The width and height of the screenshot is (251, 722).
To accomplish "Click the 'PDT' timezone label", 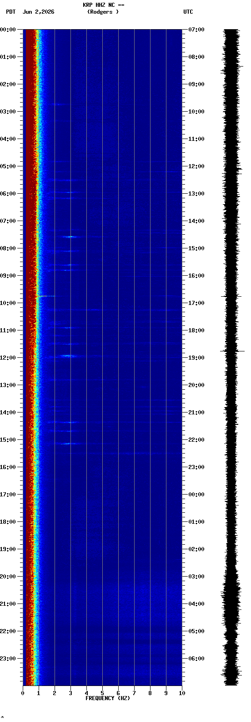I will [x=10, y=12].
